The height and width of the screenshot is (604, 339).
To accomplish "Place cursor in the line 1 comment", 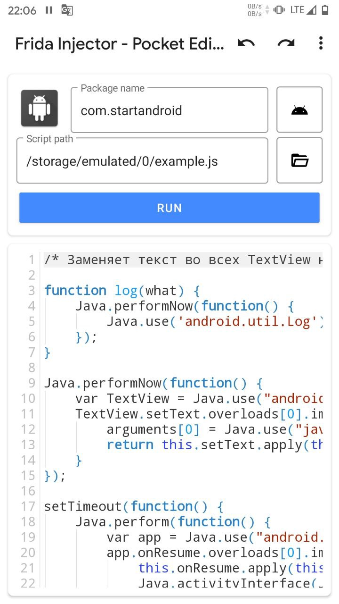I will pyautogui.click(x=183, y=260).
